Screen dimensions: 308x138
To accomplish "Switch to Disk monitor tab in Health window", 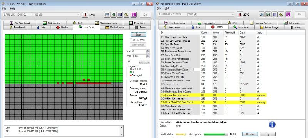I will click(x=206, y=23).
